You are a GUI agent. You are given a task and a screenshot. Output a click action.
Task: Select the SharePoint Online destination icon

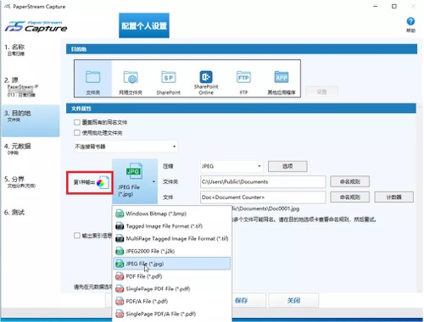coord(206,77)
